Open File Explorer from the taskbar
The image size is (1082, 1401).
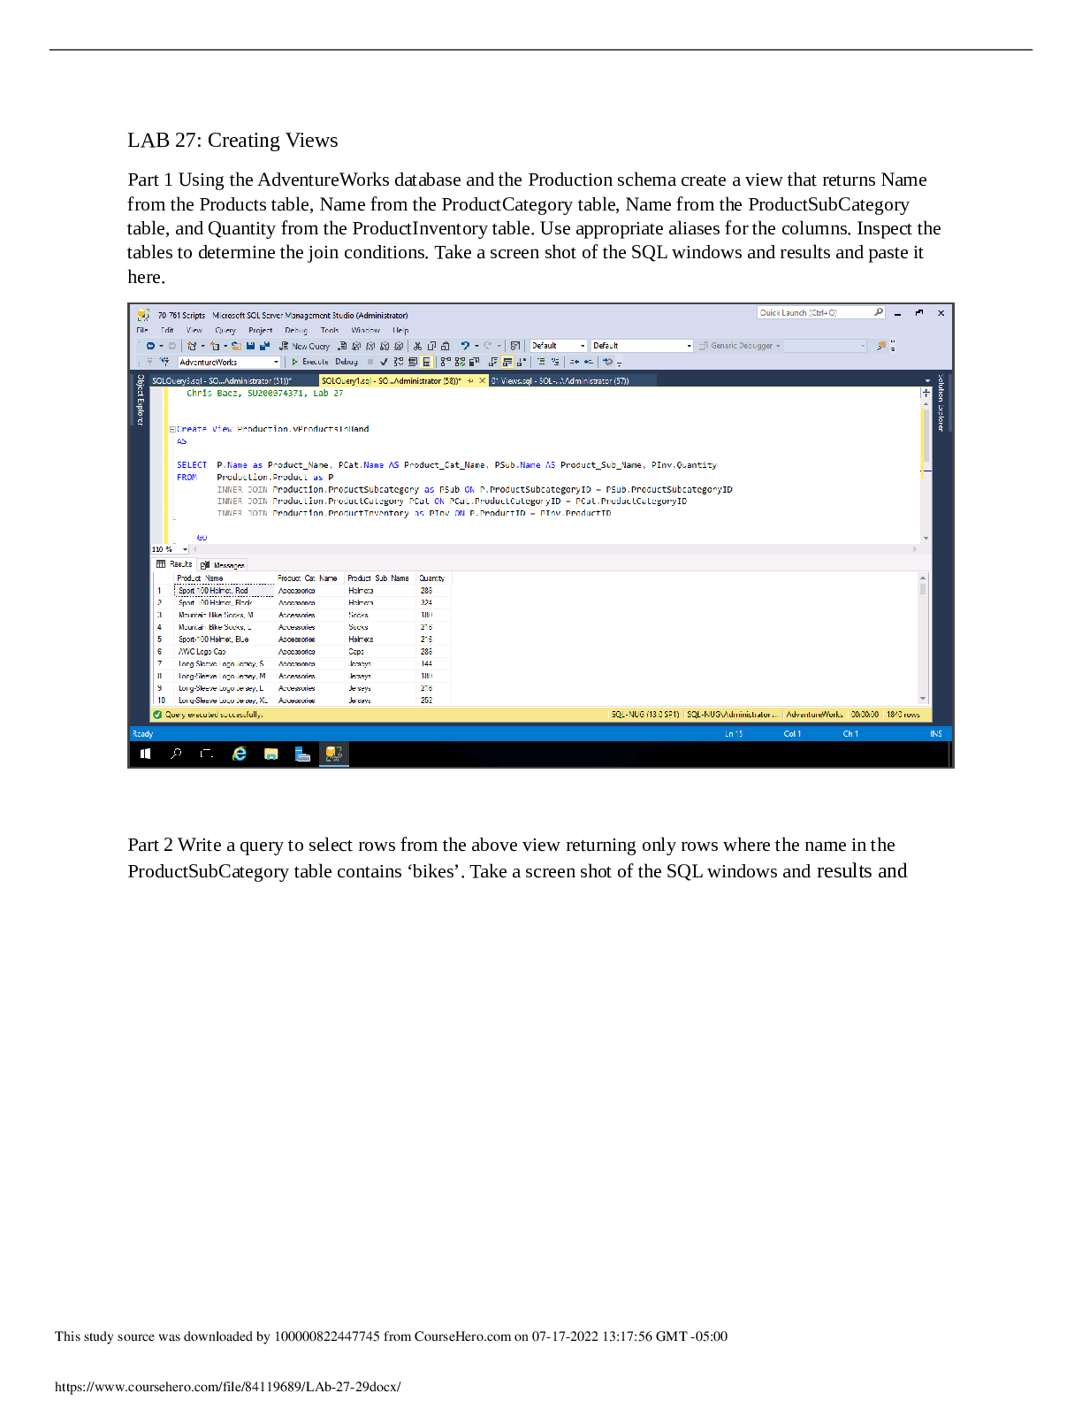271,754
